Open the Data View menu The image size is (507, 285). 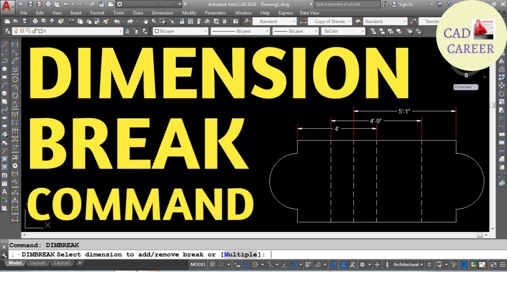(309, 13)
